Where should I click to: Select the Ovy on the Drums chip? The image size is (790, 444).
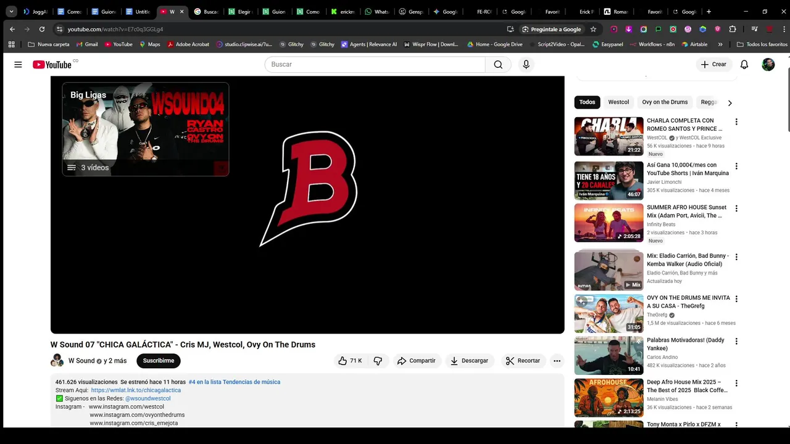[665, 102]
